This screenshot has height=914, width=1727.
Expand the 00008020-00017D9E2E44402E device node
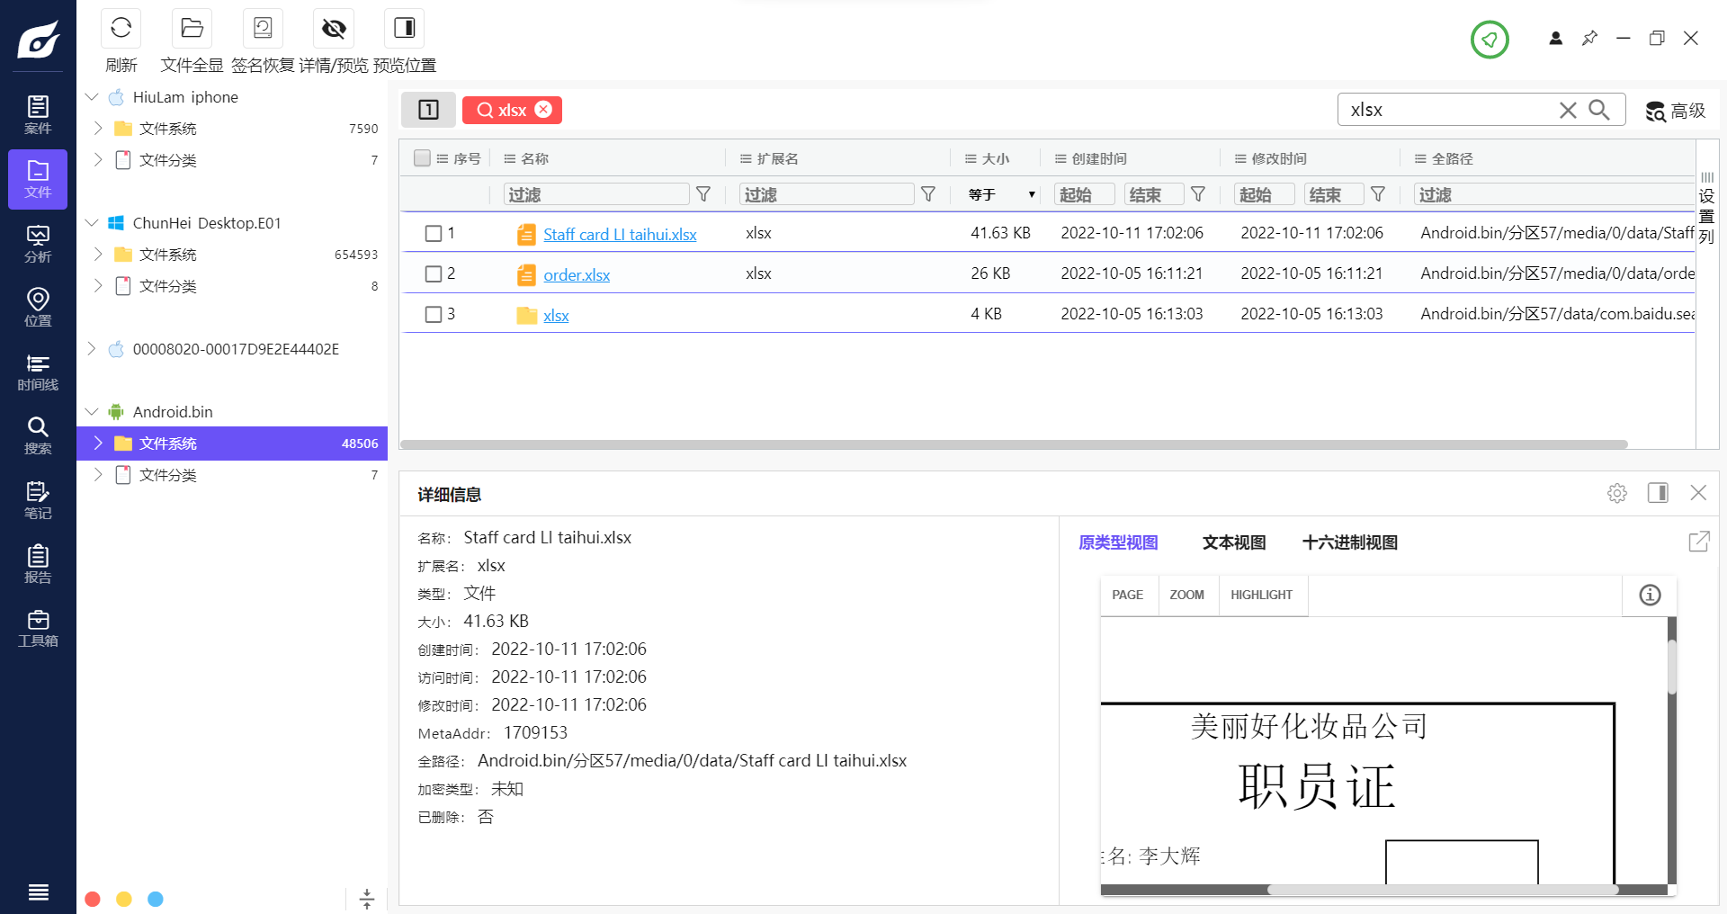92,348
